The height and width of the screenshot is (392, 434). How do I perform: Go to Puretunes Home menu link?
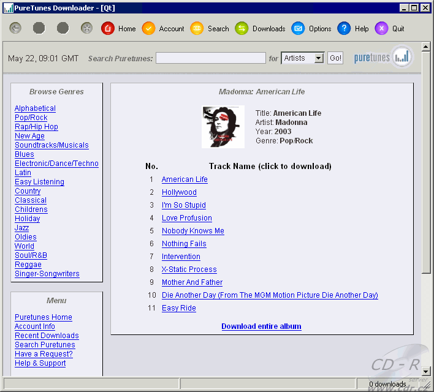tap(44, 317)
